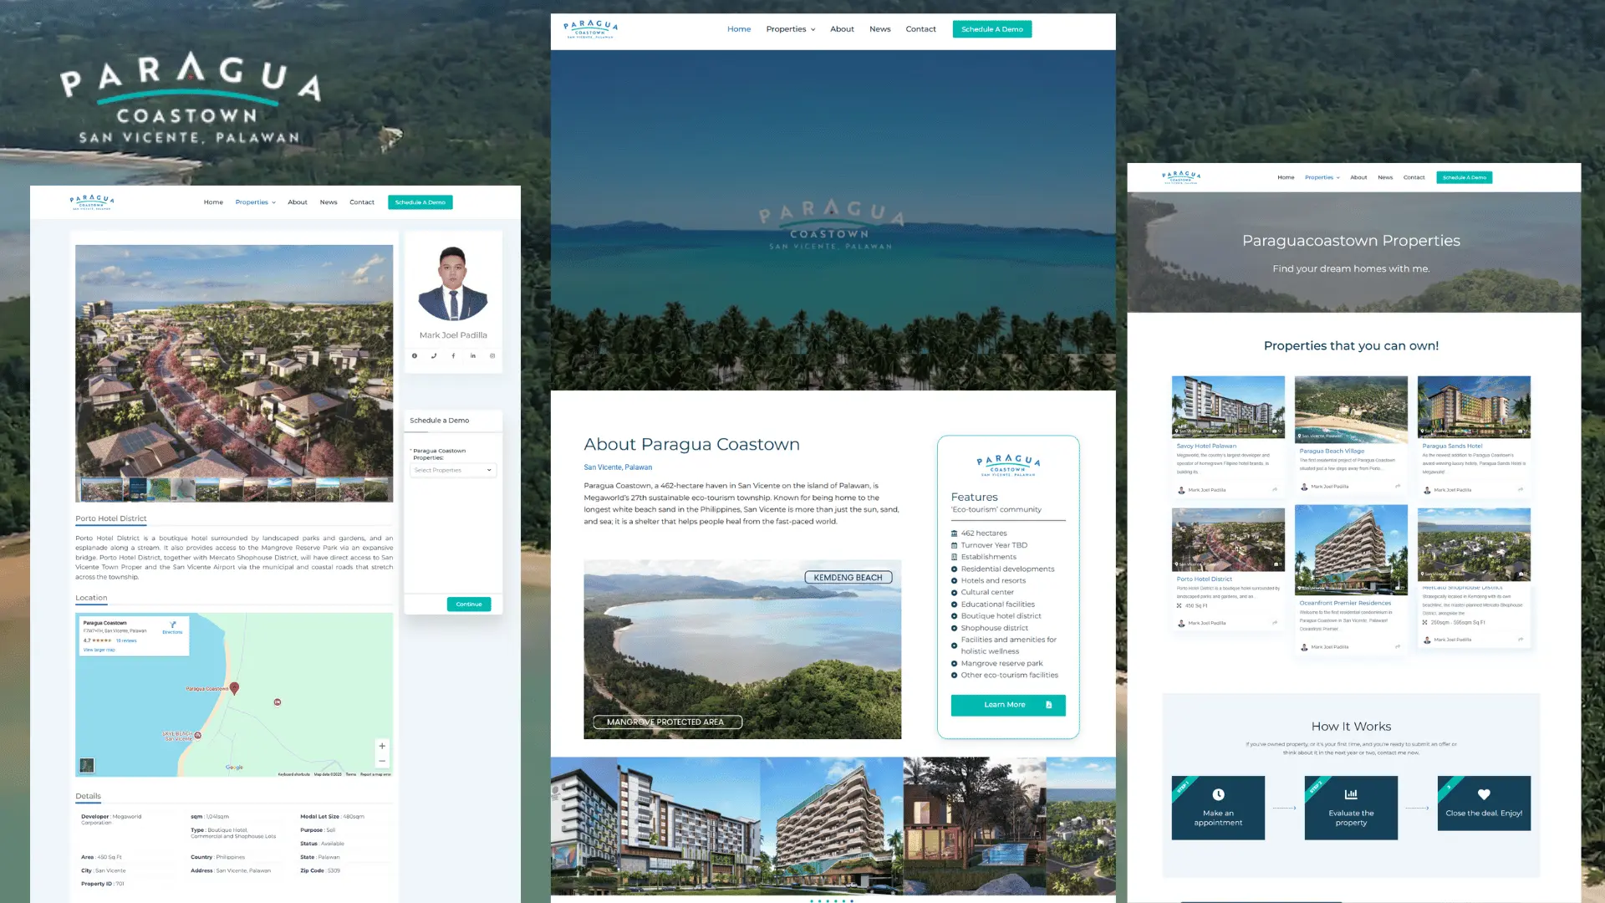Open Oceanfront Premier Residences title link

coord(1345,603)
